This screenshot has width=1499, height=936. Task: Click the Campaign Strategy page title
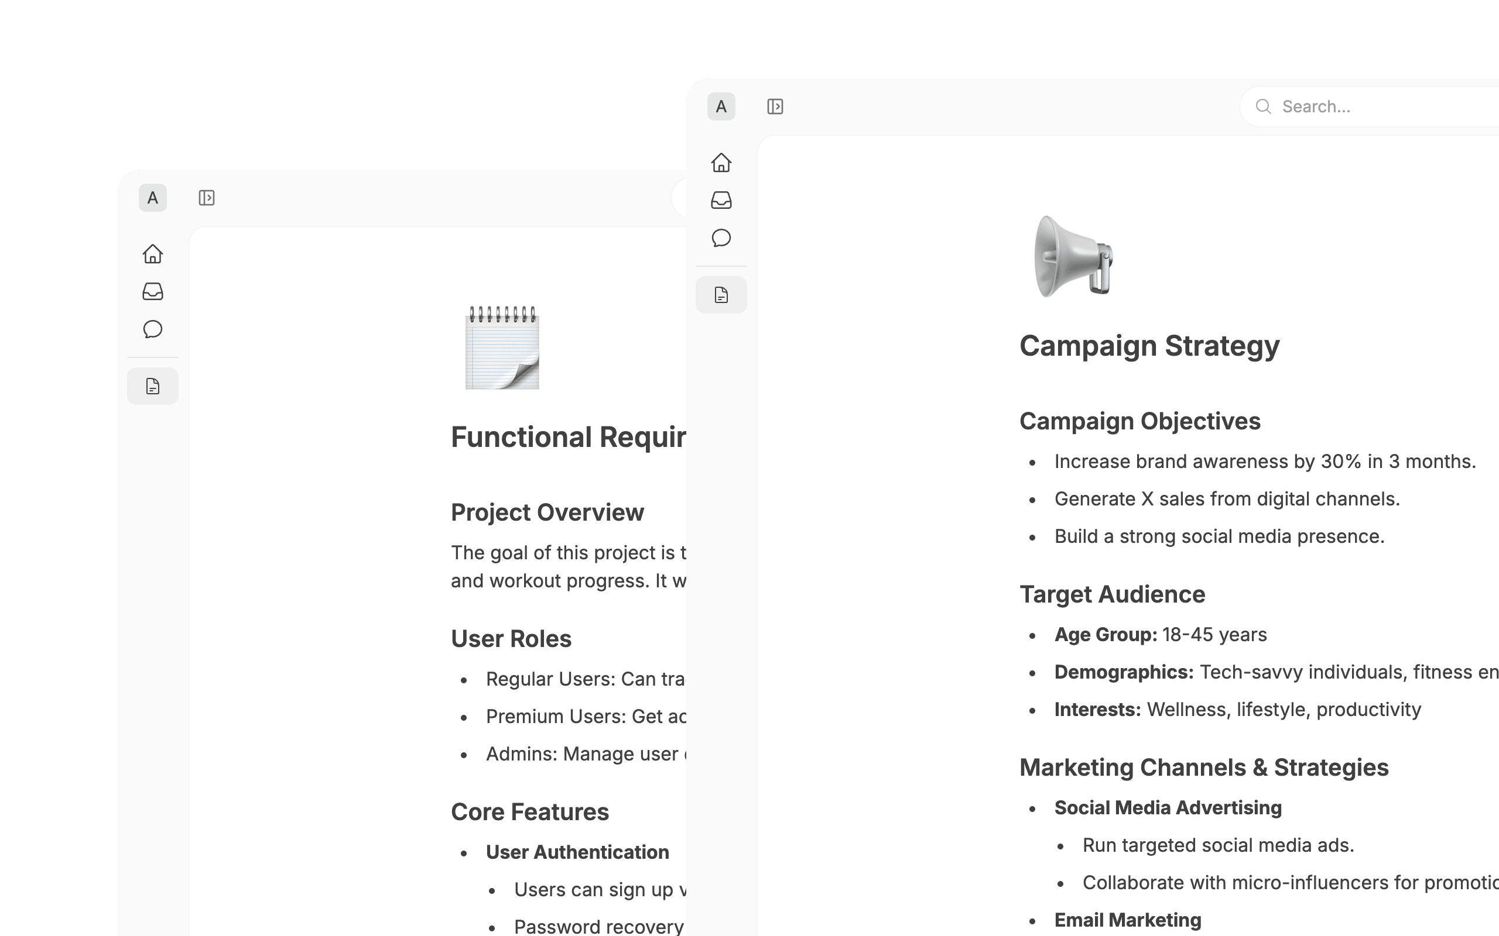pyautogui.click(x=1149, y=345)
